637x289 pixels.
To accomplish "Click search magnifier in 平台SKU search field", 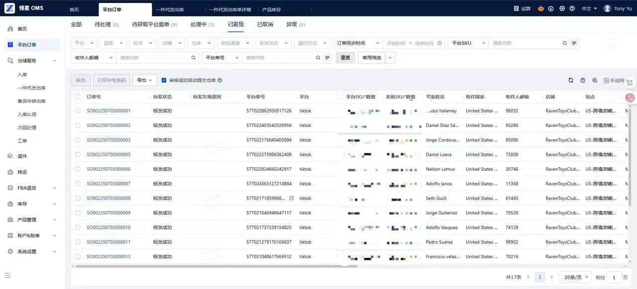I will pyautogui.click(x=565, y=43).
